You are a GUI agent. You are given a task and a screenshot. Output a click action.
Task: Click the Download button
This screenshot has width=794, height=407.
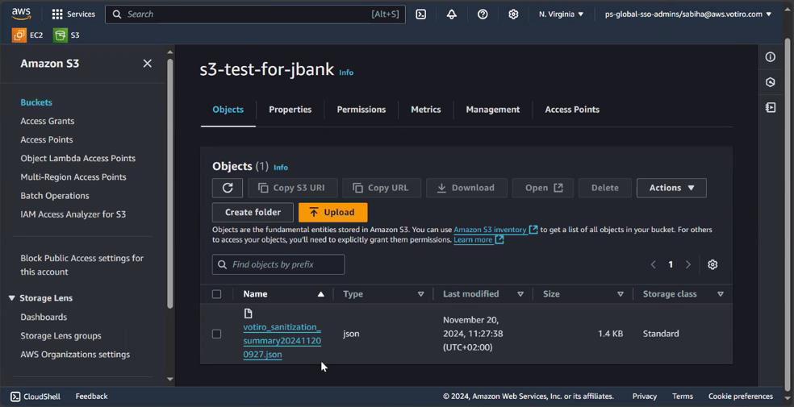click(466, 188)
